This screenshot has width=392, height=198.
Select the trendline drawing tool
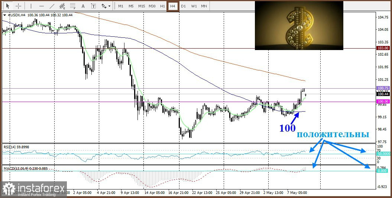(52, 6)
